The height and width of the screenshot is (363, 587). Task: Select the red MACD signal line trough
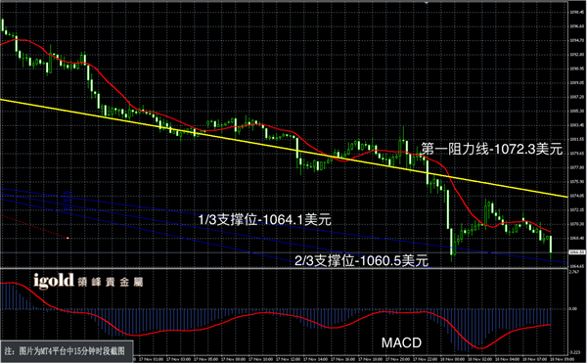(x=481, y=348)
